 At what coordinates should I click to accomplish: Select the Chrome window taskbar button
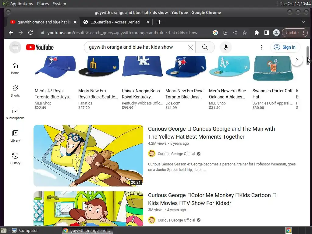click(x=87, y=230)
